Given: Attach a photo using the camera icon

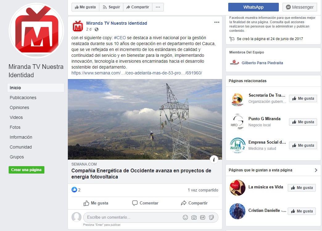Looking at the screenshot, I should [194, 217].
